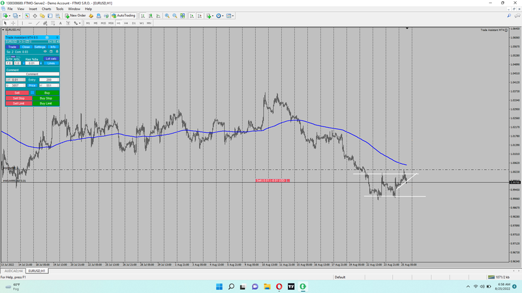The image size is (522, 293).
Task: Switch timeframe to M15
Action: 103,23
